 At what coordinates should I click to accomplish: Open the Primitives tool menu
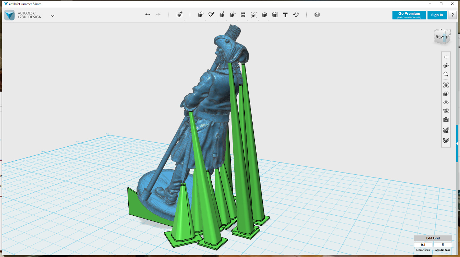201,15
